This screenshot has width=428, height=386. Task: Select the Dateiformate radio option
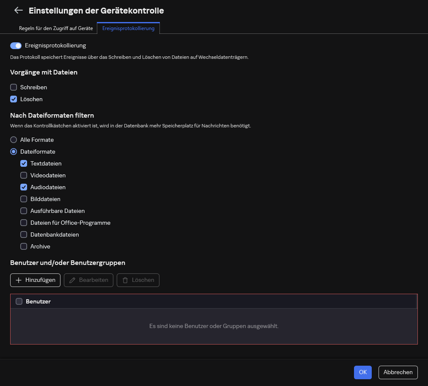pos(14,152)
